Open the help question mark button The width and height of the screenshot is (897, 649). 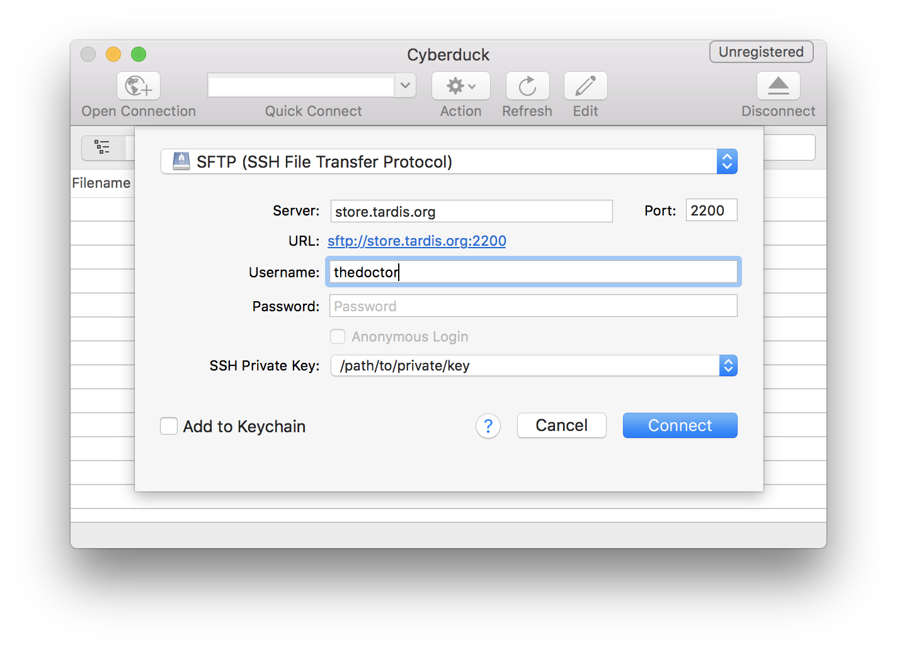click(488, 426)
